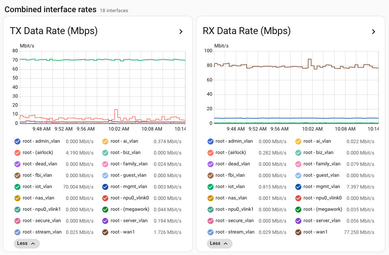The width and height of the screenshot is (389, 255).
Task: Select the 0.374 Mbit/s ai_vlan TX value
Action: coord(167,141)
